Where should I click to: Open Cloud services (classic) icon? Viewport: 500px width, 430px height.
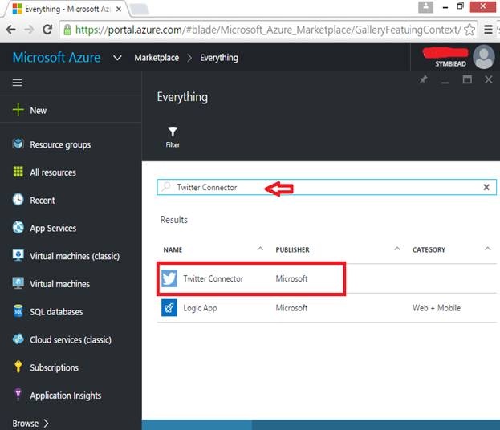click(x=18, y=339)
